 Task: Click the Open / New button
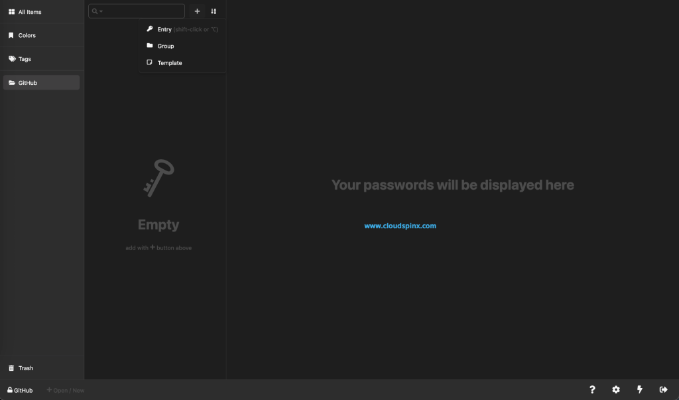coord(65,390)
